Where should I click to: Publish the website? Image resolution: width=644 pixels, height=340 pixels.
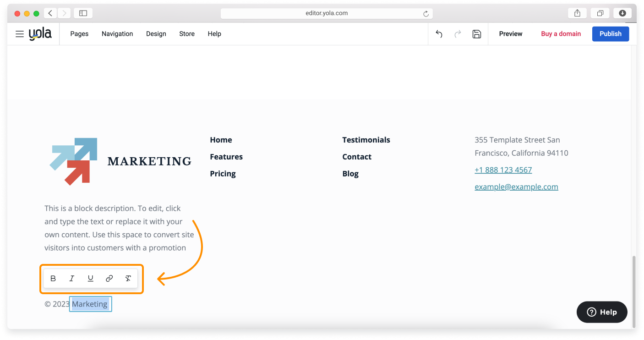coord(610,33)
